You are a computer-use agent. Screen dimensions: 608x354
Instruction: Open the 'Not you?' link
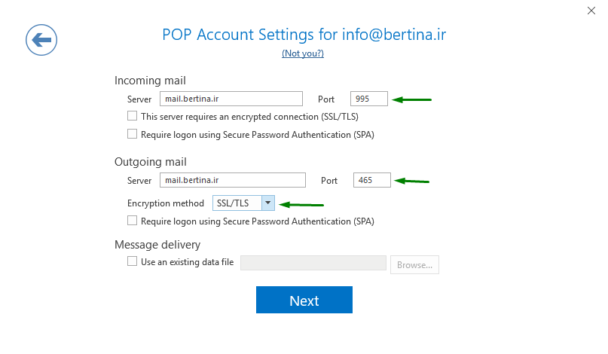pyautogui.click(x=303, y=53)
